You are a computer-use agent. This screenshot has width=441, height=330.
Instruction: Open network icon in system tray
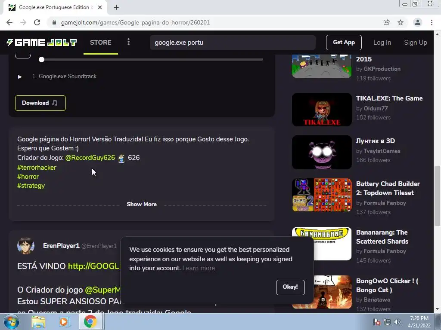(387, 322)
